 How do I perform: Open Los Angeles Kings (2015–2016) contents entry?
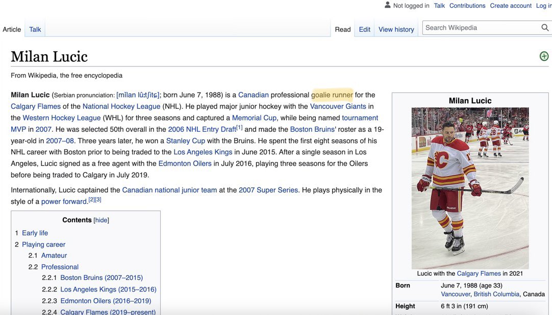click(109, 289)
